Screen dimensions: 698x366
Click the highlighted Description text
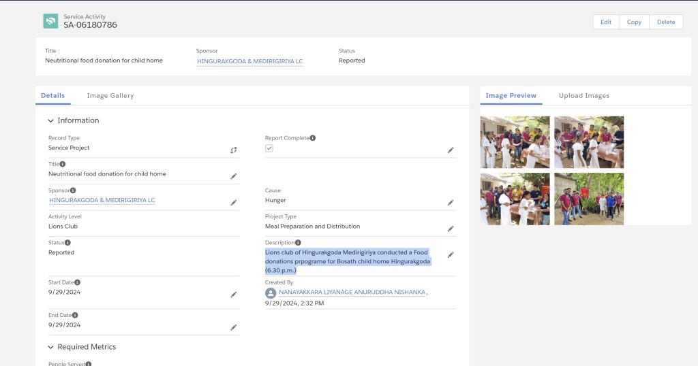[x=348, y=261]
